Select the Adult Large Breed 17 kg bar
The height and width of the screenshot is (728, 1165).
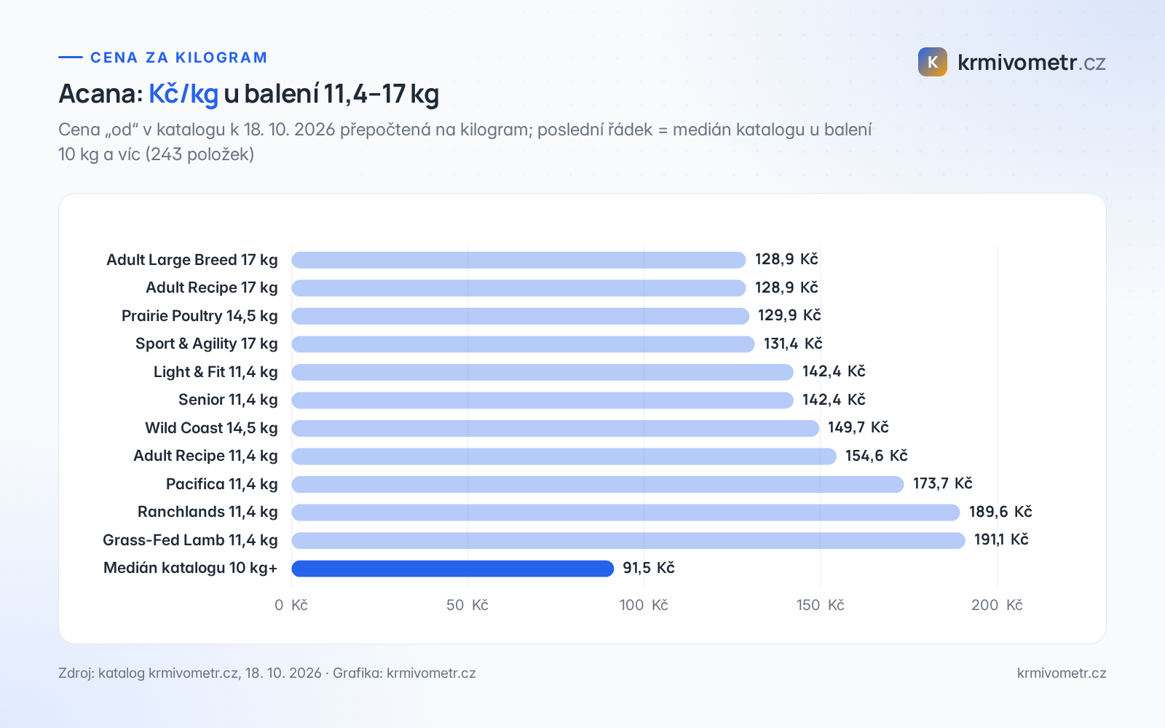pyautogui.click(x=518, y=260)
